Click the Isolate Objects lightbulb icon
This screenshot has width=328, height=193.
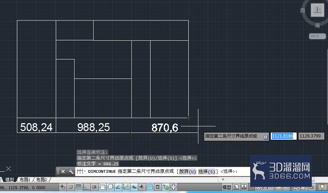pyautogui.click(x=323, y=187)
